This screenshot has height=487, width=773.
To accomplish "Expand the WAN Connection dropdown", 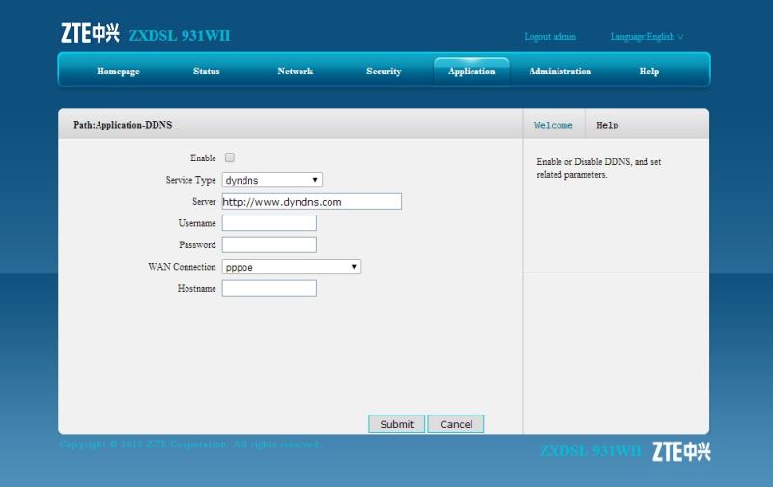I will pos(292,267).
